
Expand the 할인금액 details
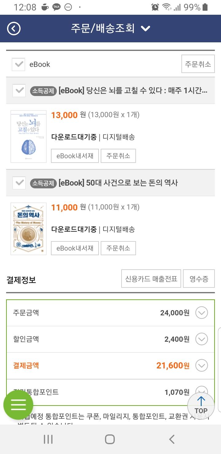point(202,339)
